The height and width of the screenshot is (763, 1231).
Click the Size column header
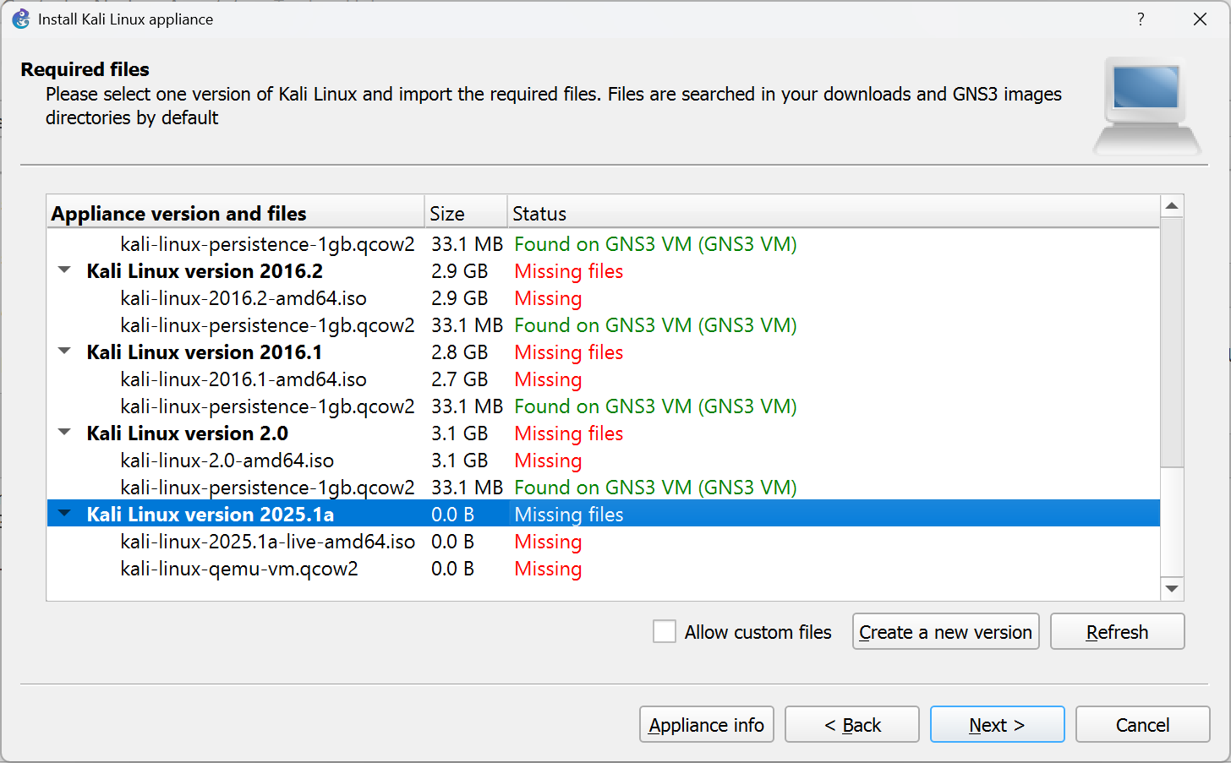click(x=465, y=213)
